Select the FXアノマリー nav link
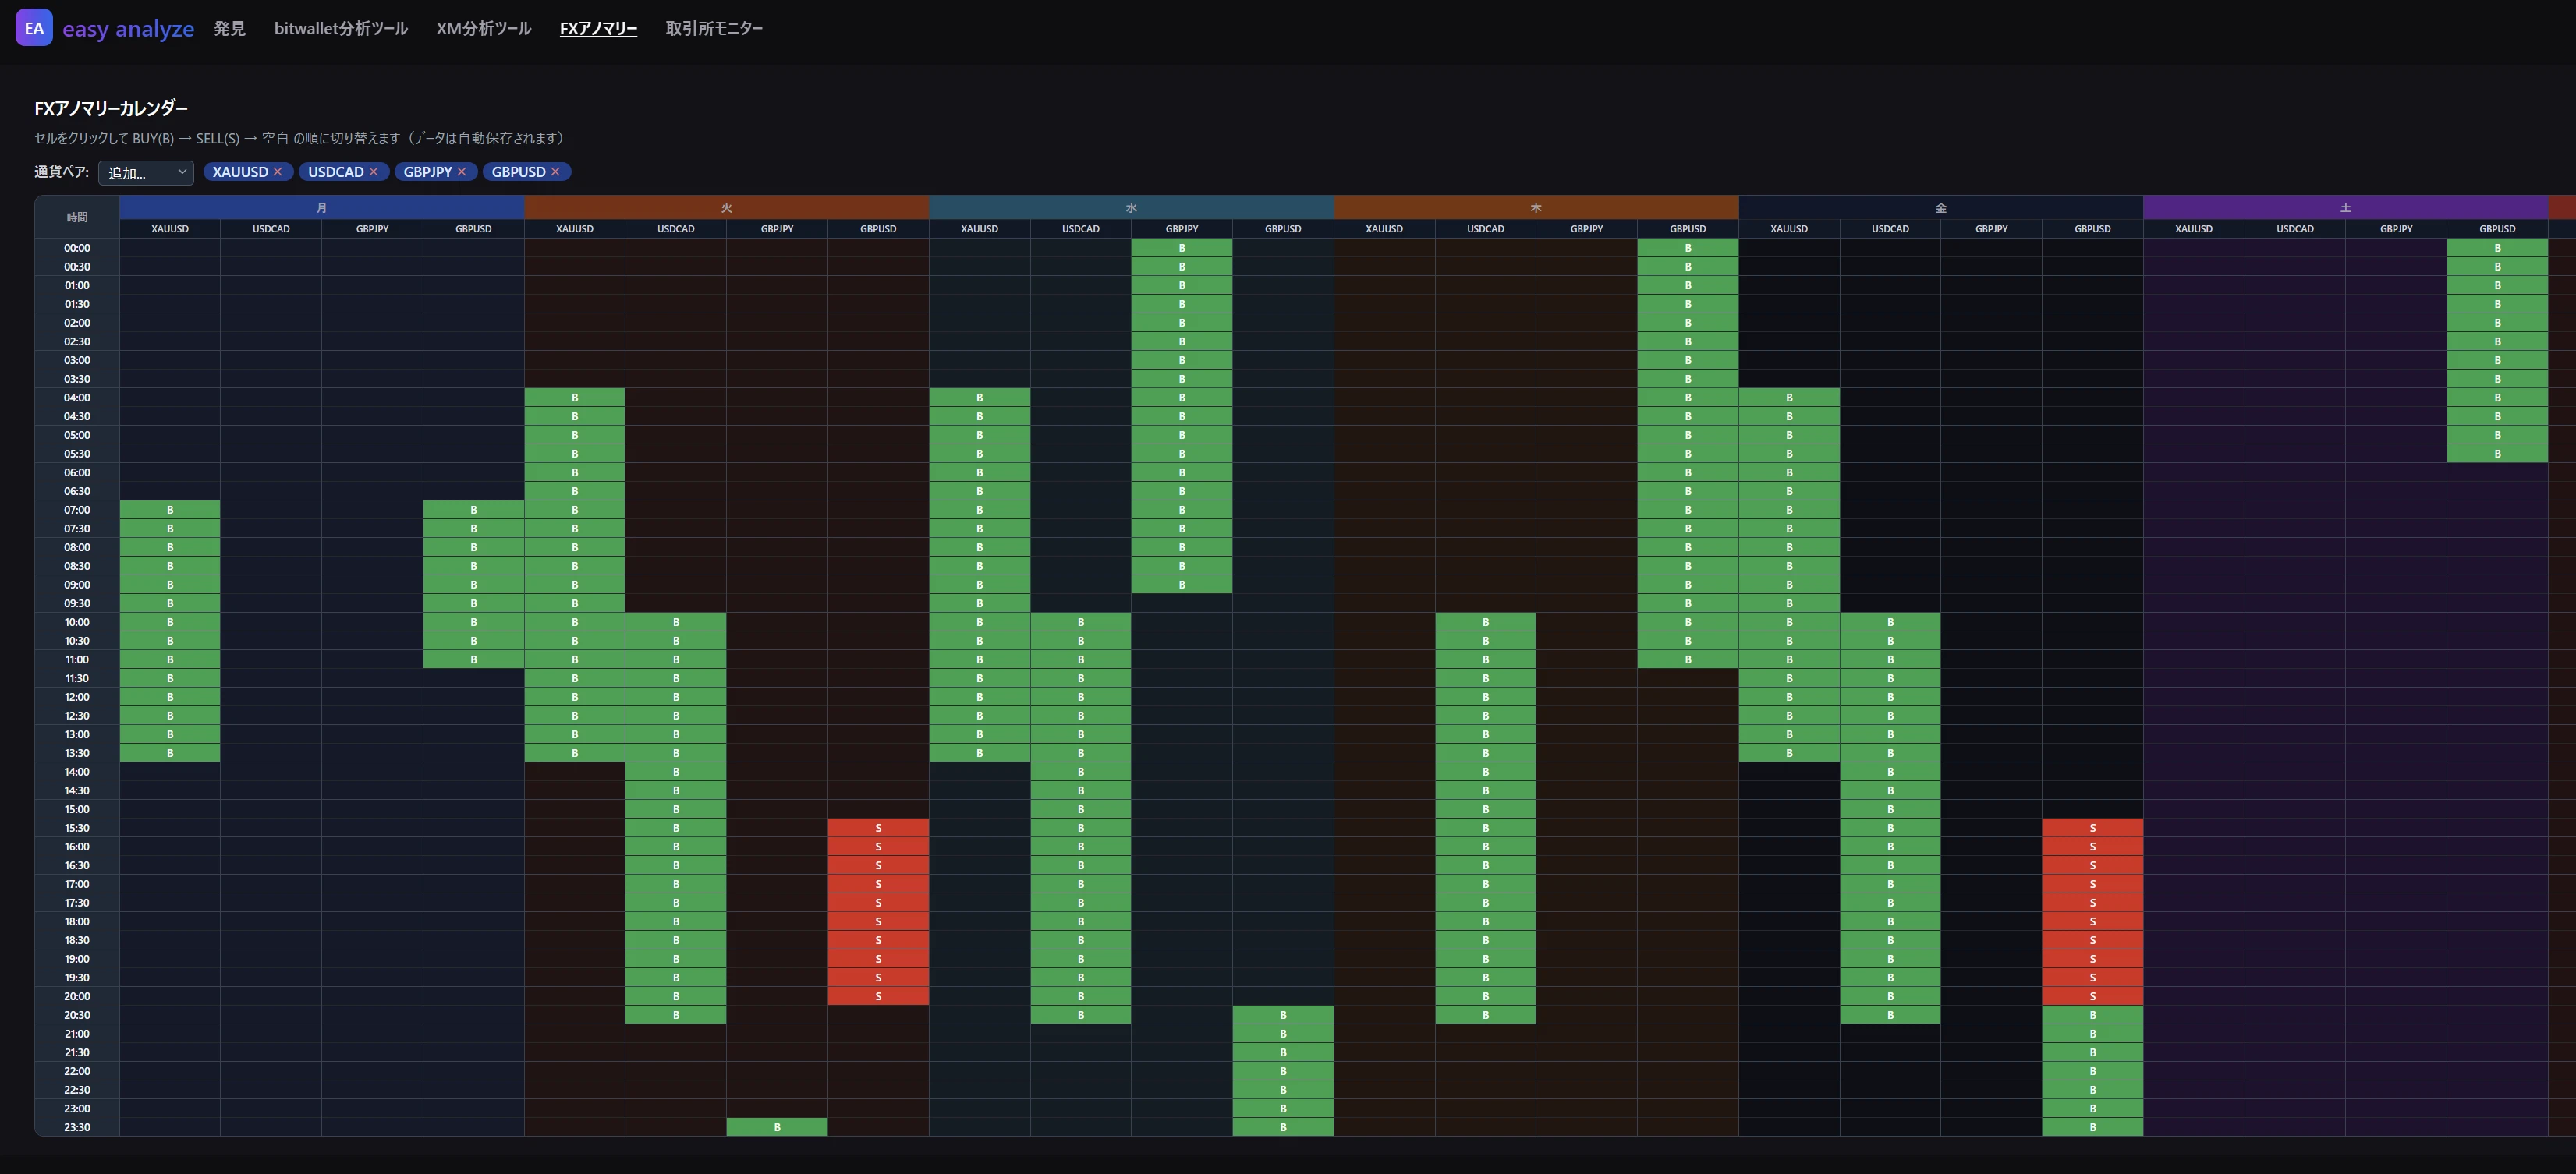Image resolution: width=2576 pixels, height=1174 pixels. point(598,29)
